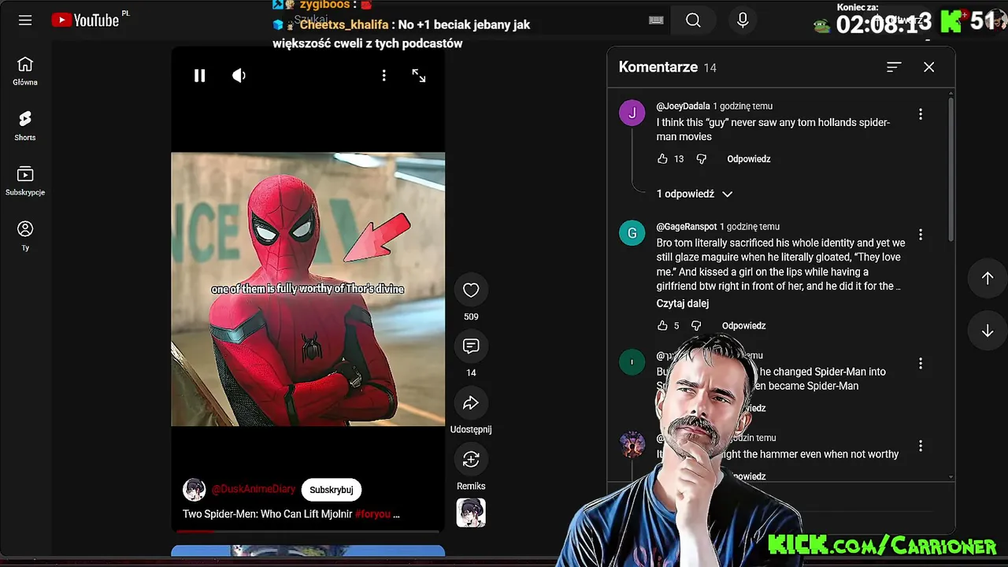
Task: Open options for the 'hammer even when not worthy' comment
Action: [x=921, y=447]
